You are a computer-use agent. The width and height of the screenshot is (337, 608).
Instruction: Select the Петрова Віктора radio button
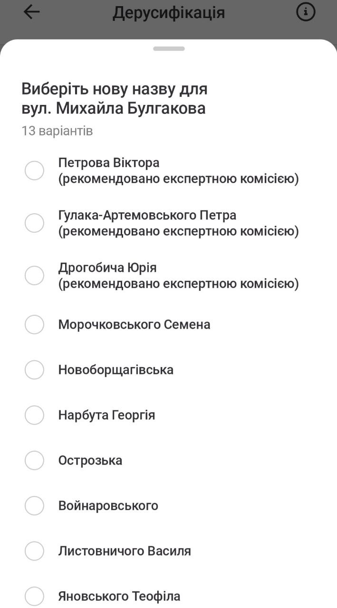pyautogui.click(x=34, y=171)
